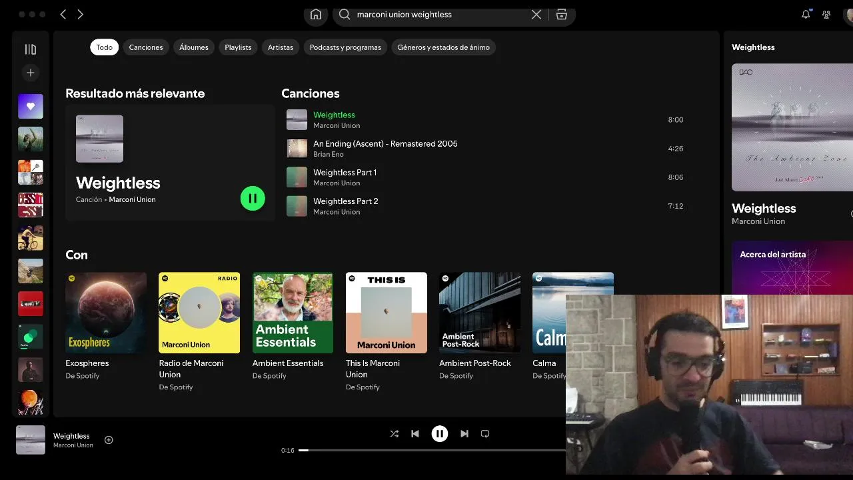Screen dimensions: 853x480
Task: Open Marconi Union in now playing bar
Action: 73,445
